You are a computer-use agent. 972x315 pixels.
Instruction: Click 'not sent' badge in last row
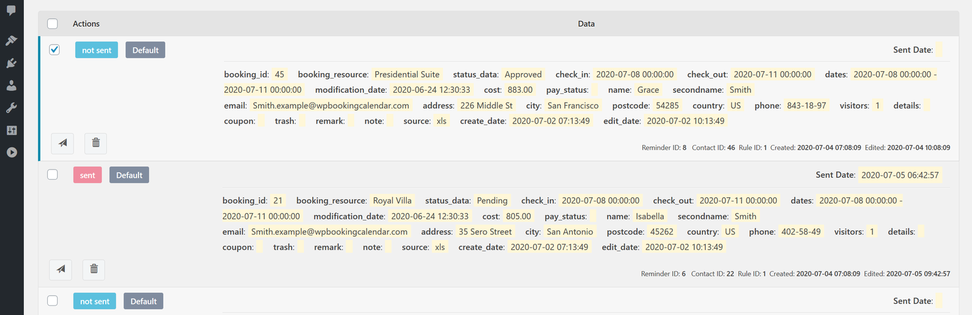click(94, 301)
